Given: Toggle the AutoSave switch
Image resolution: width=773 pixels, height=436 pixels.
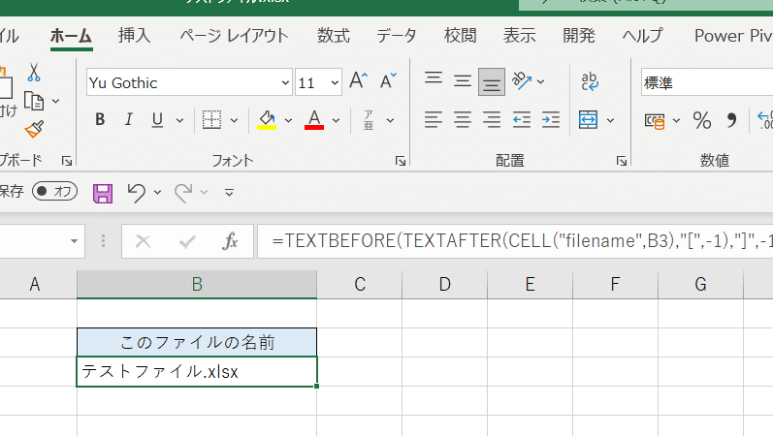Looking at the screenshot, I should (54, 192).
